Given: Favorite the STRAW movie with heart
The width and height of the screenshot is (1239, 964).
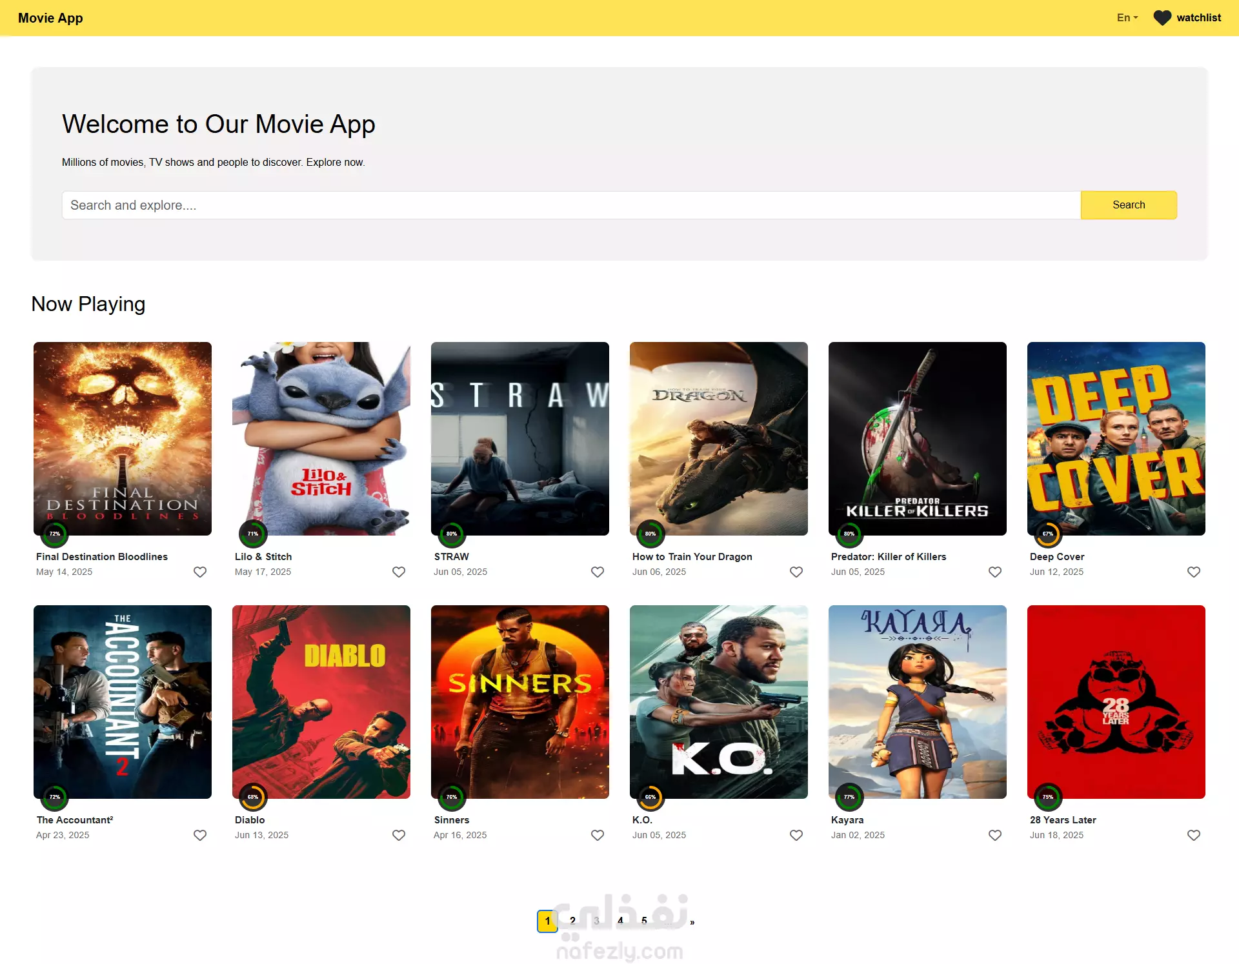Looking at the screenshot, I should point(598,572).
